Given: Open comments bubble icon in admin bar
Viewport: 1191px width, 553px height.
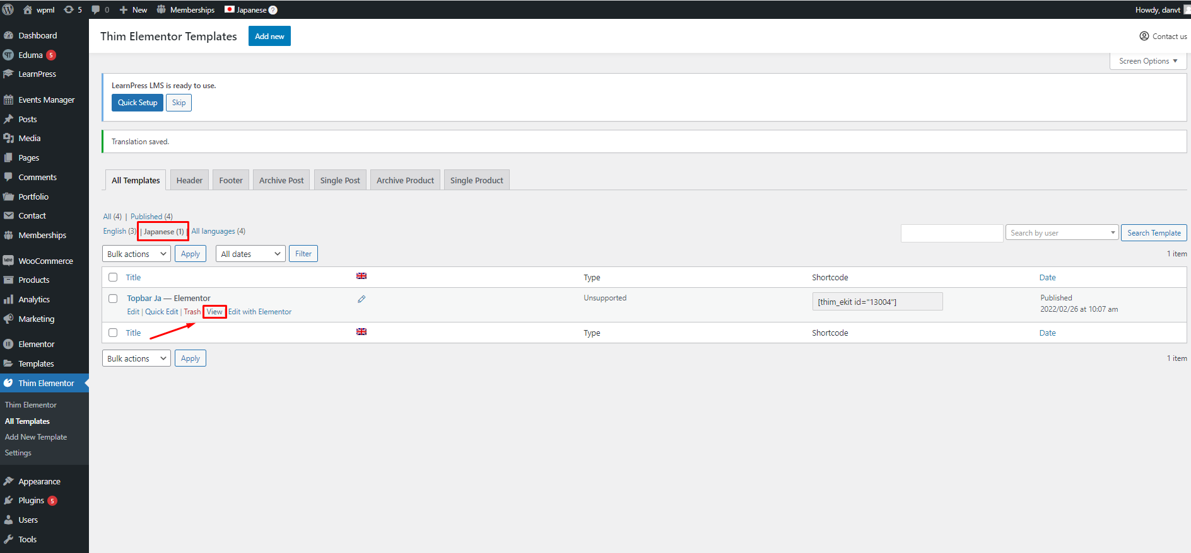Looking at the screenshot, I should click(x=96, y=9).
